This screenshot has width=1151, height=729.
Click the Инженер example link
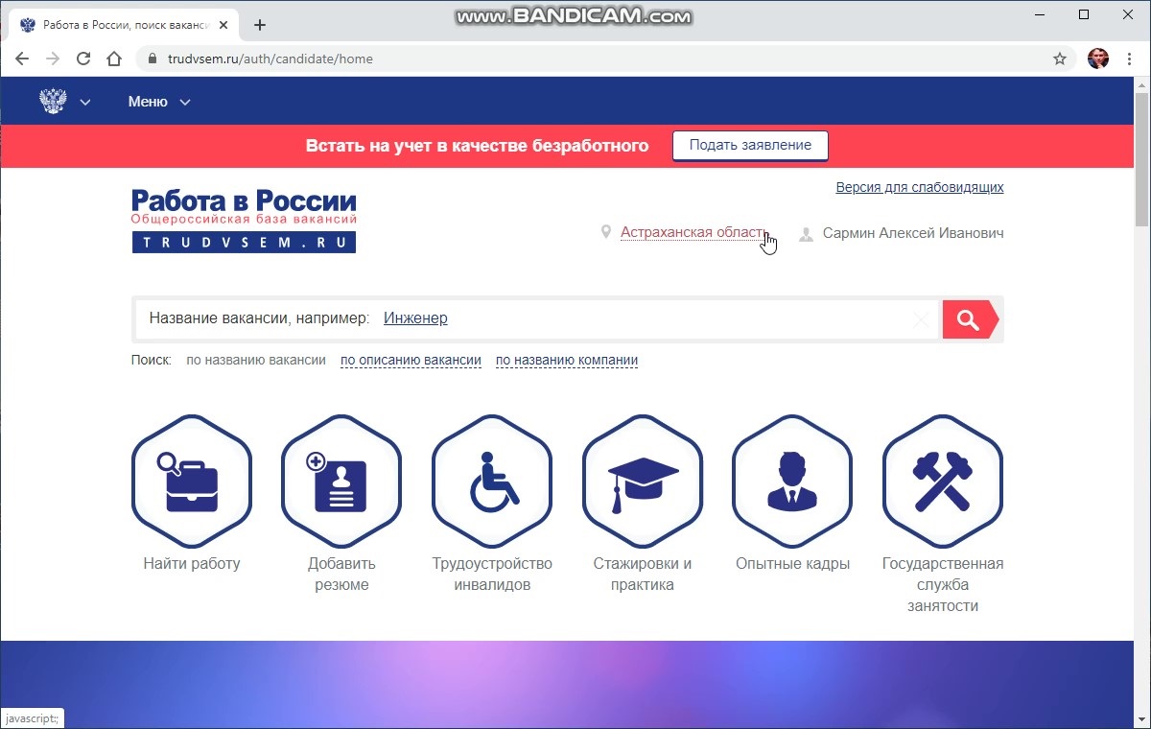415,318
